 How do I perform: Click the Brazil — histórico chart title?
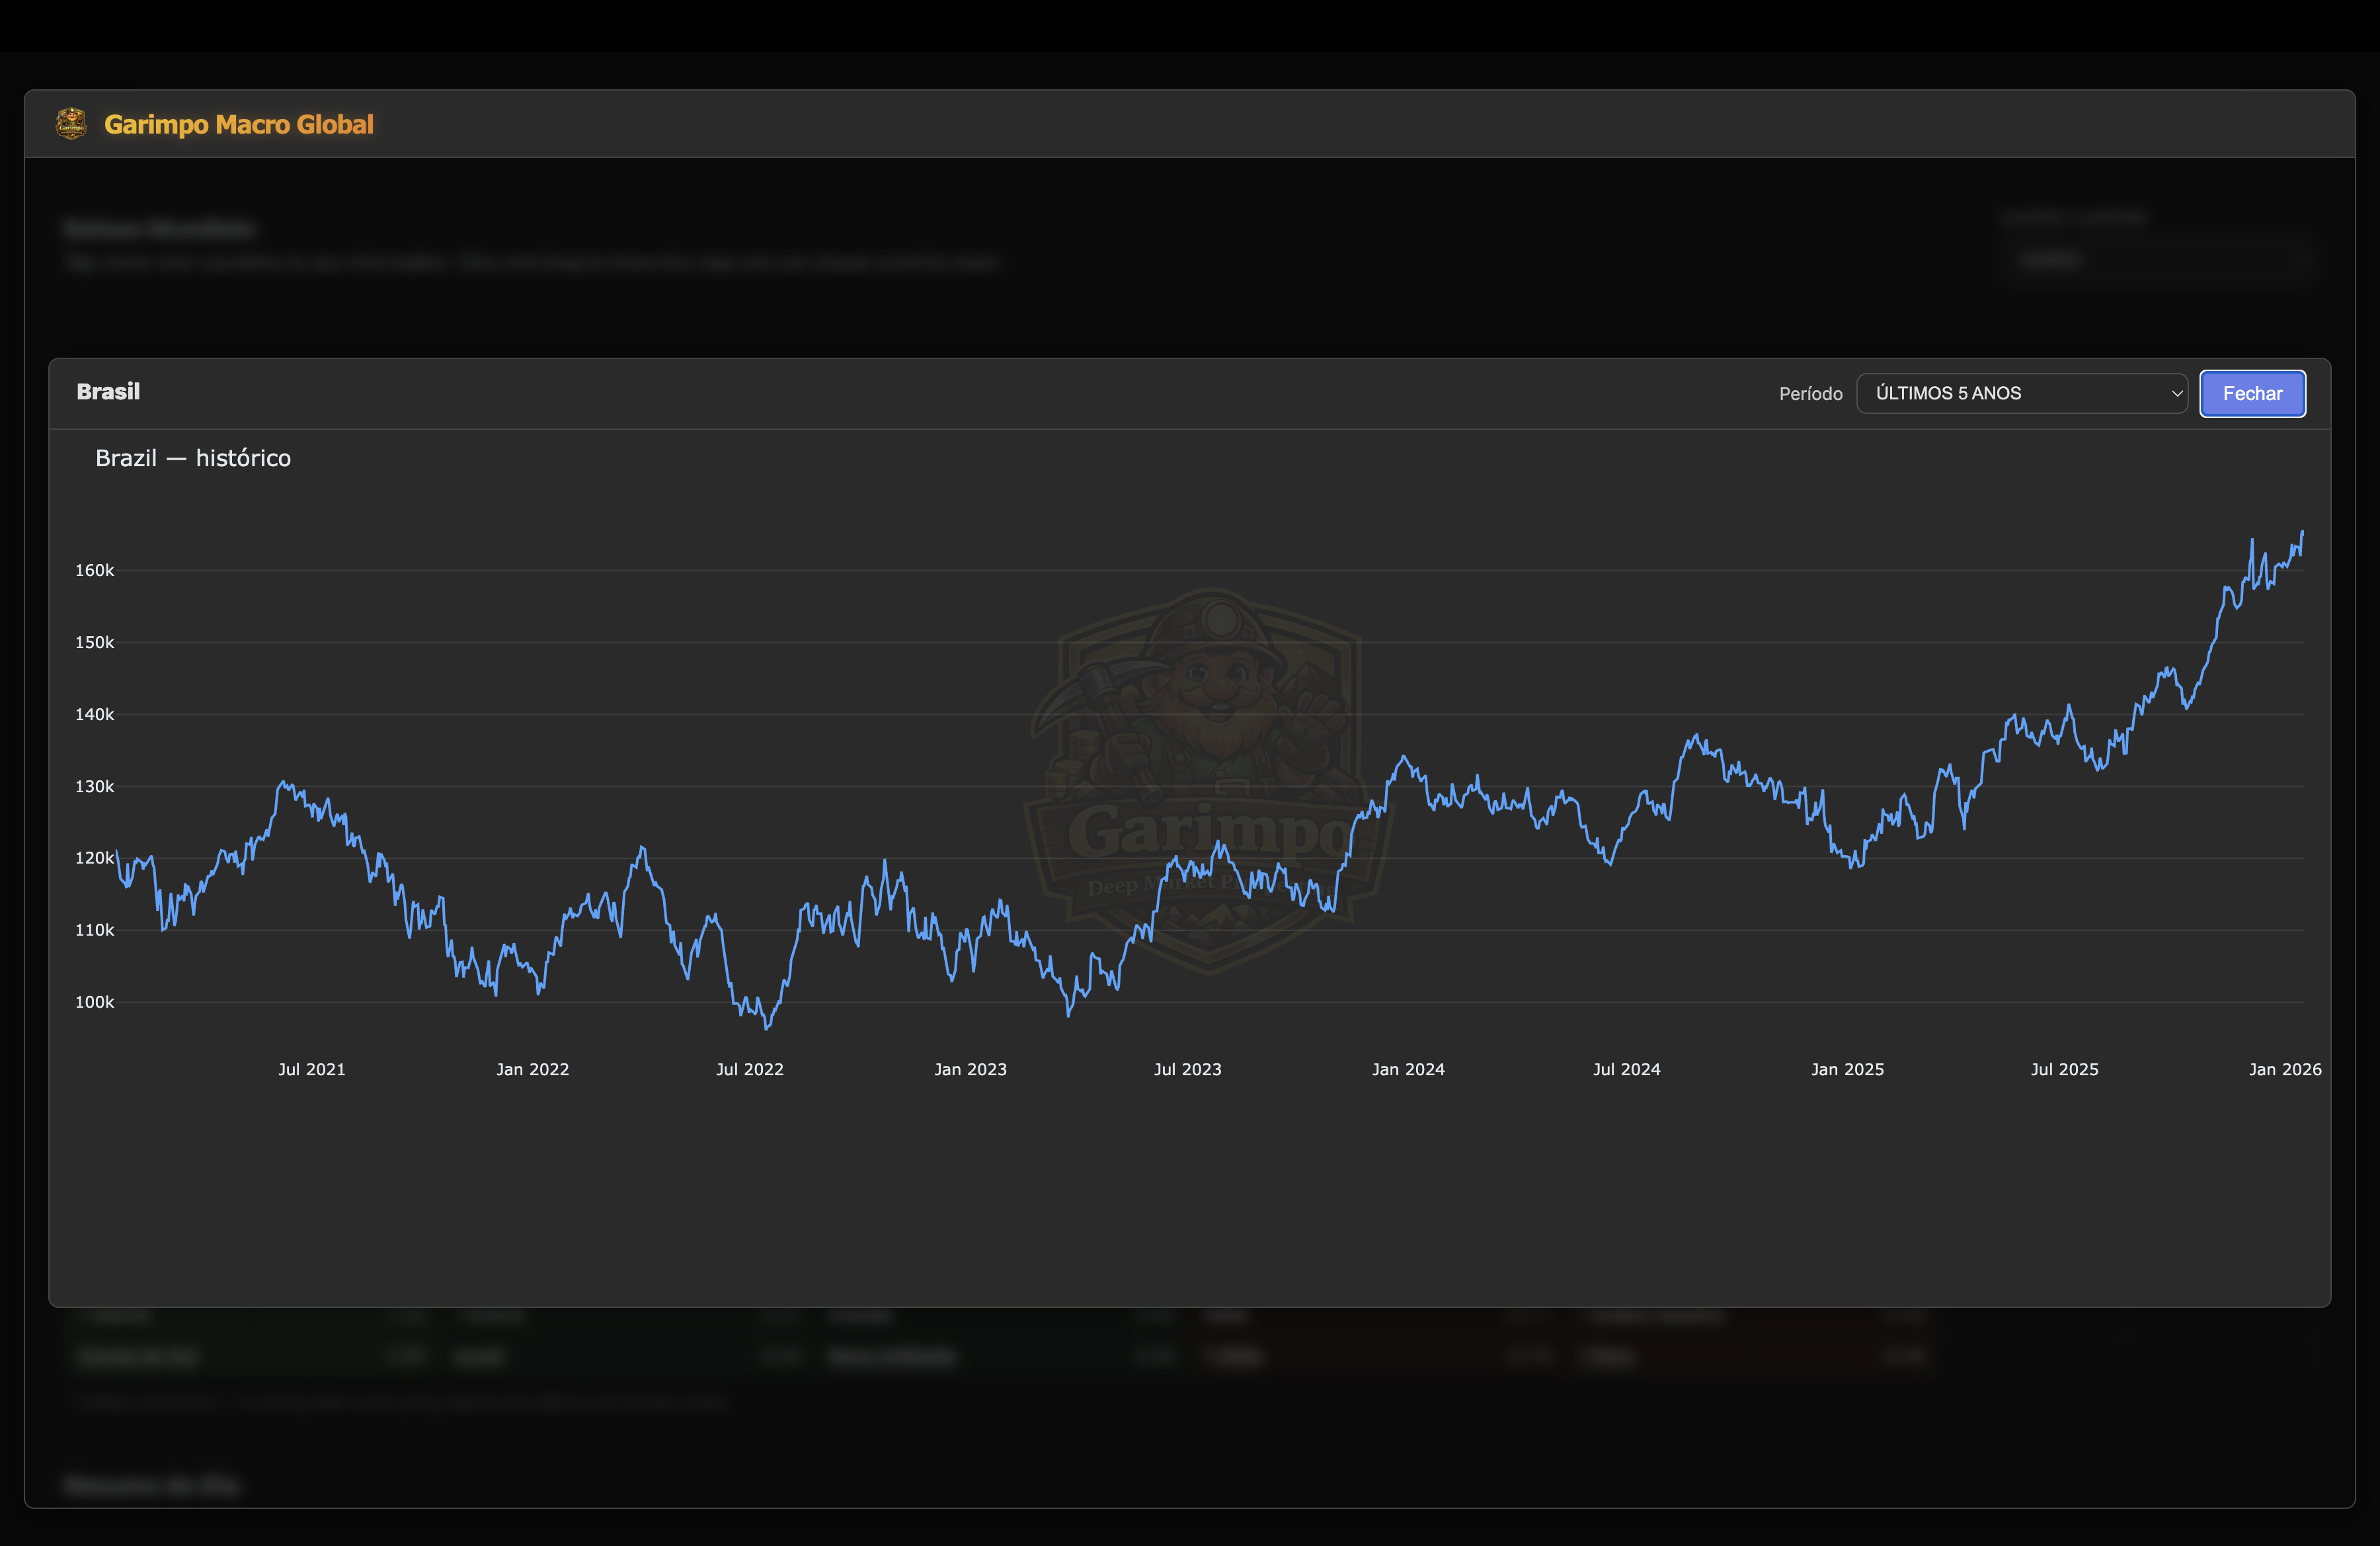tap(193, 458)
